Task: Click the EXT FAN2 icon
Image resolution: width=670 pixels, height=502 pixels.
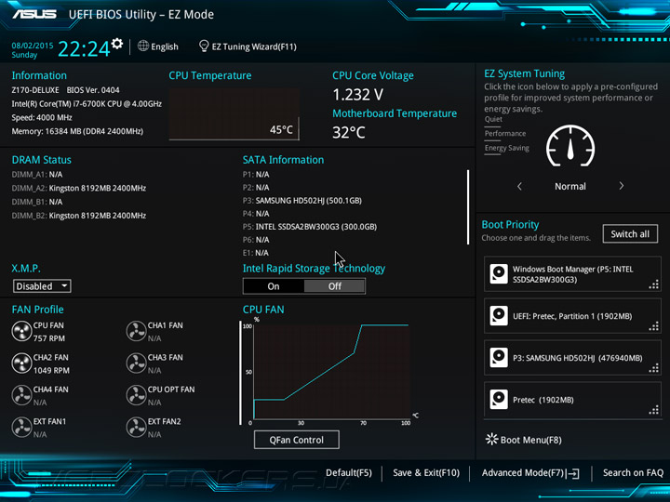Action: click(x=136, y=428)
